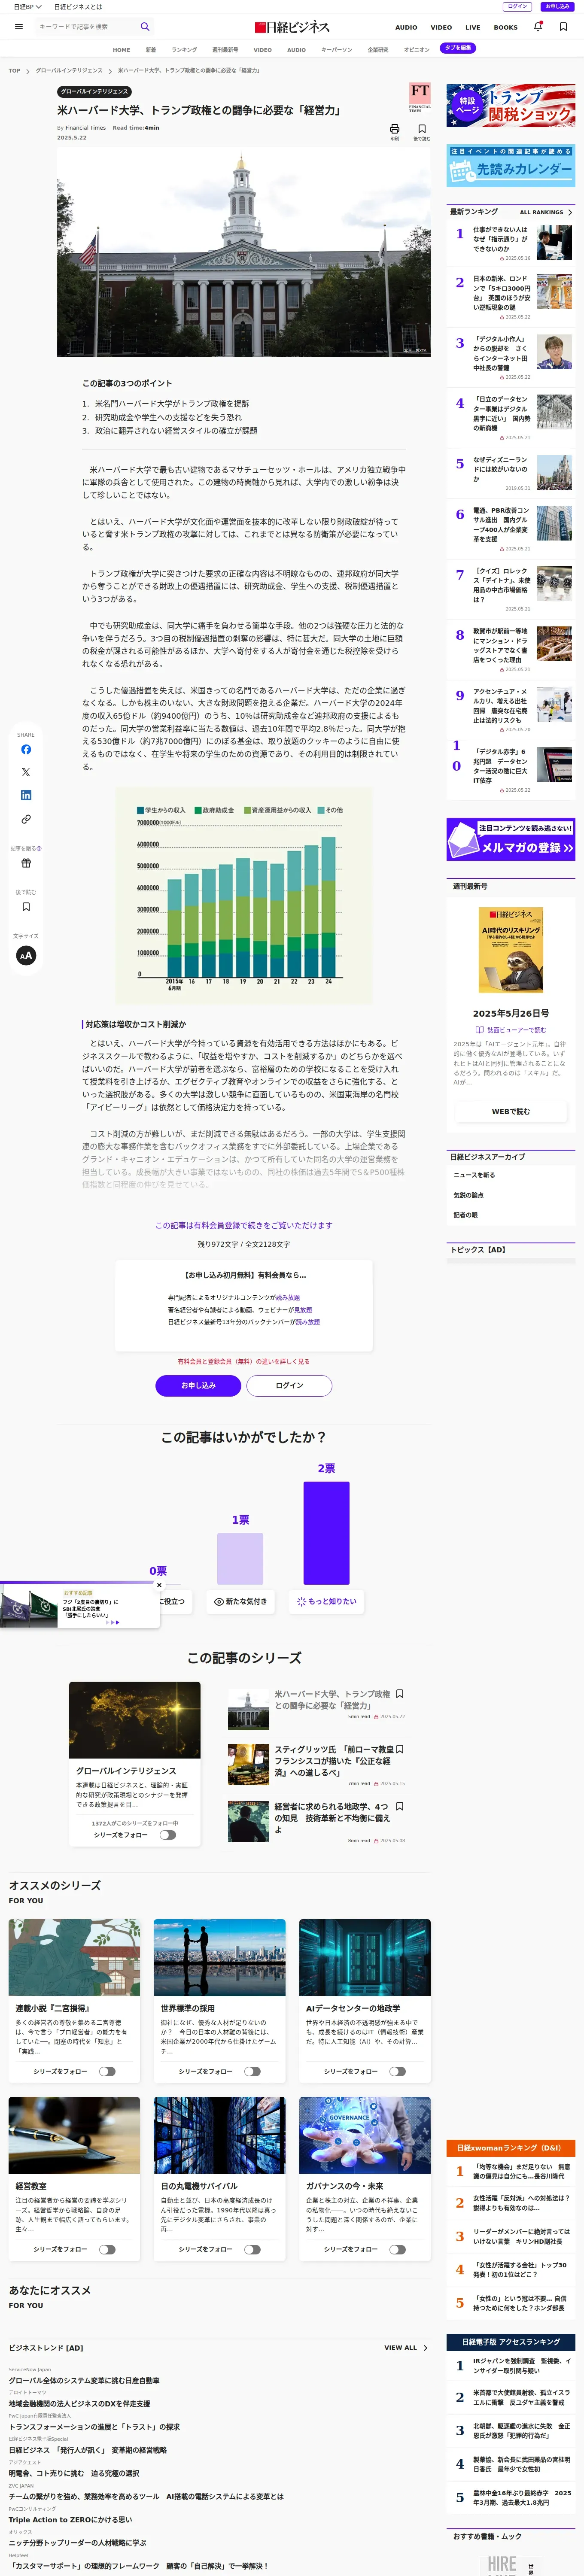The width and height of the screenshot is (584, 2576).
Task: Click the top ログイン button
Action: (x=518, y=6)
